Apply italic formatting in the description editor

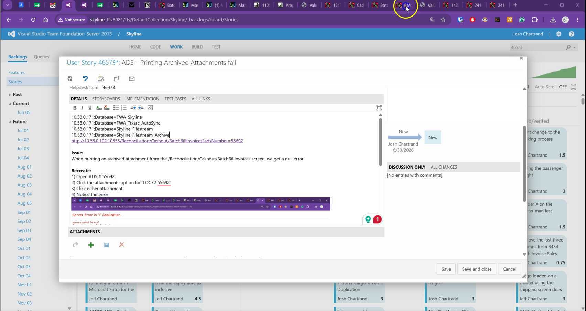click(82, 108)
